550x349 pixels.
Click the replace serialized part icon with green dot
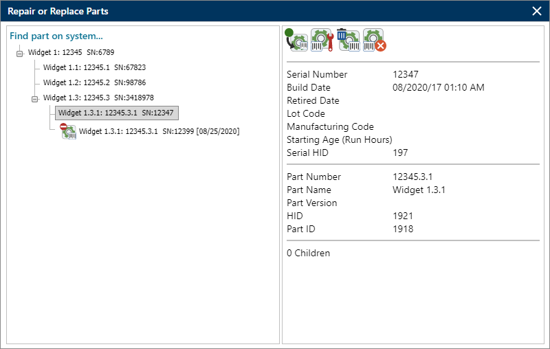(296, 41)
